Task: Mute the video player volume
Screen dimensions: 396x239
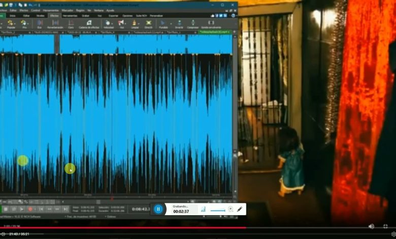Action: 371,226
